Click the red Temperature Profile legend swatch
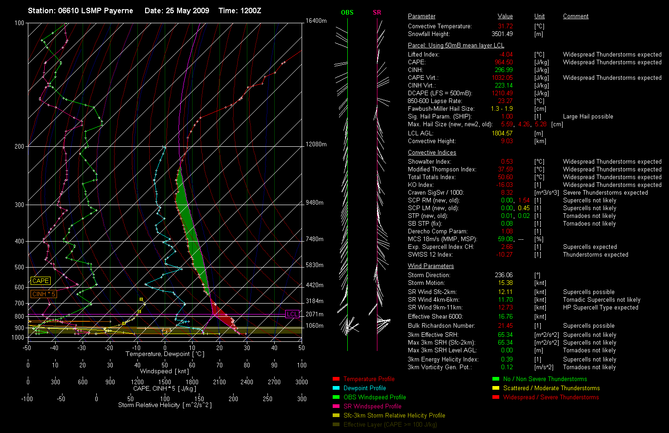This screenshot has width=669, height=433. click(336, 379)
